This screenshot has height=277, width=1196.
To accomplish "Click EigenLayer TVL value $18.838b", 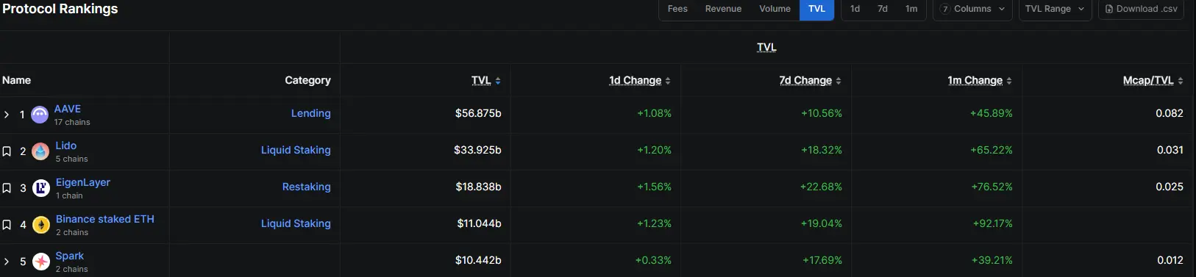I will [478, 187].
